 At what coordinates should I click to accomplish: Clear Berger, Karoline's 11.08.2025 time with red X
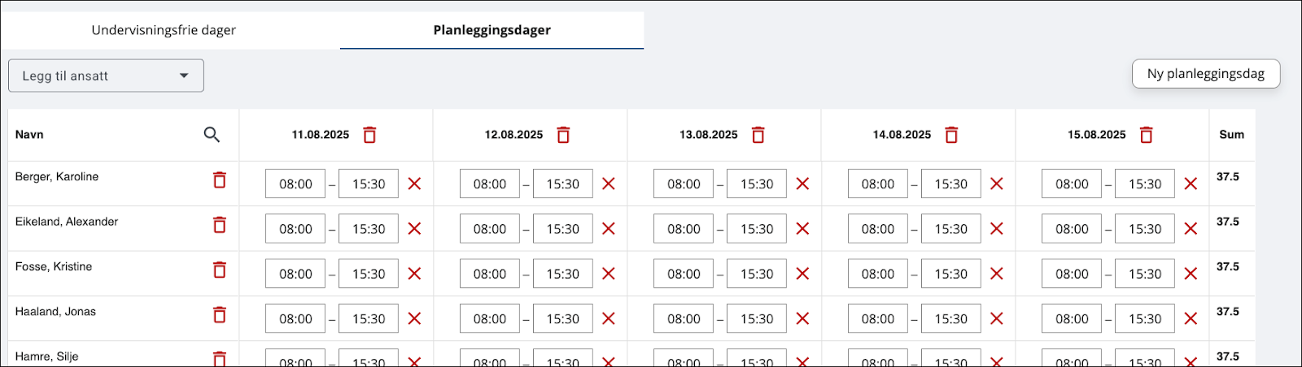coord(414,184)
